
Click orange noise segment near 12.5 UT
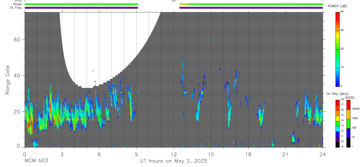click(184, 4)
